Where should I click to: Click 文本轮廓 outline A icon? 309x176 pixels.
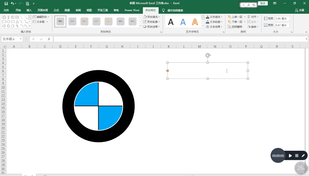[x=208, y=22]
